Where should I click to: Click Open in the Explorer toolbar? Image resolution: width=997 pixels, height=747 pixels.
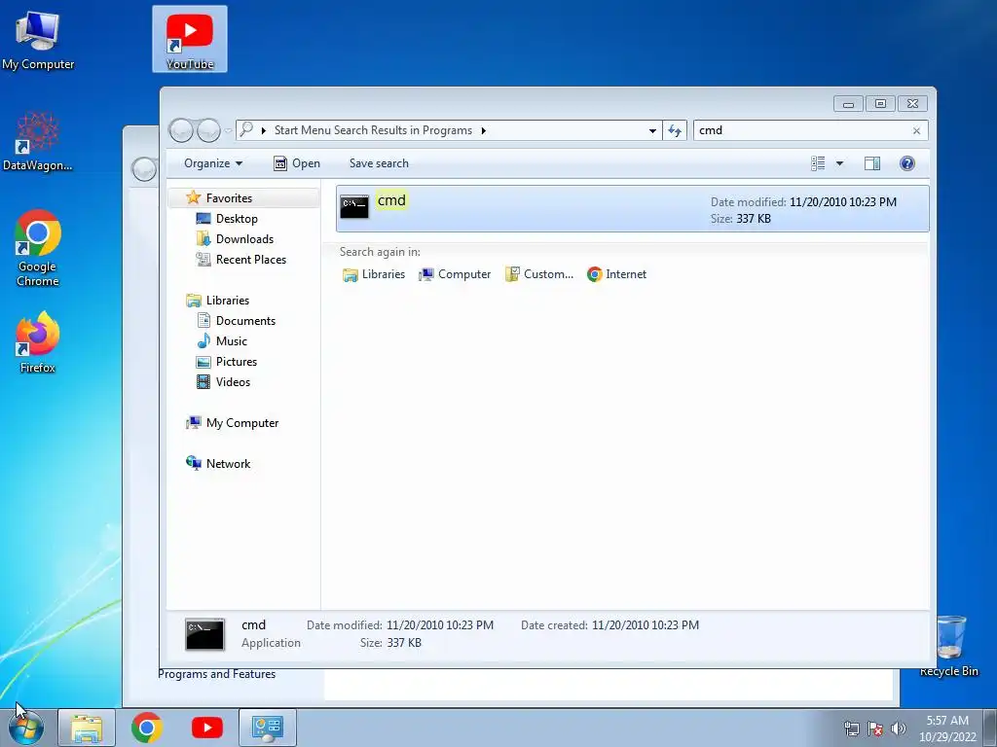[x=297, y=163]
